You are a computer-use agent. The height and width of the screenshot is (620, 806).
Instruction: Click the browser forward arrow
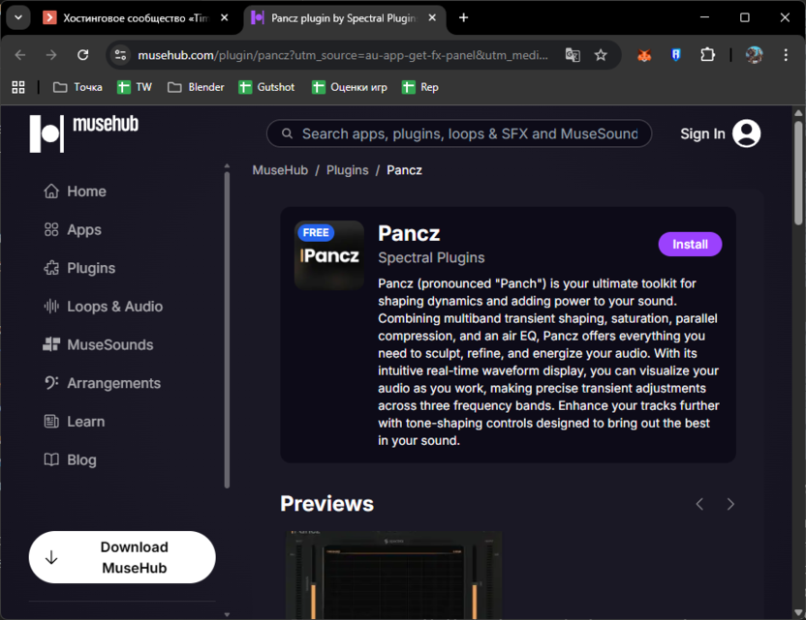tap(51, 55)
